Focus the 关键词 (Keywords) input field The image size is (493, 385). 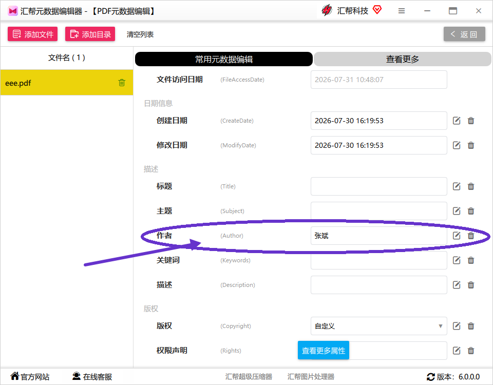(x=378, y=260)
